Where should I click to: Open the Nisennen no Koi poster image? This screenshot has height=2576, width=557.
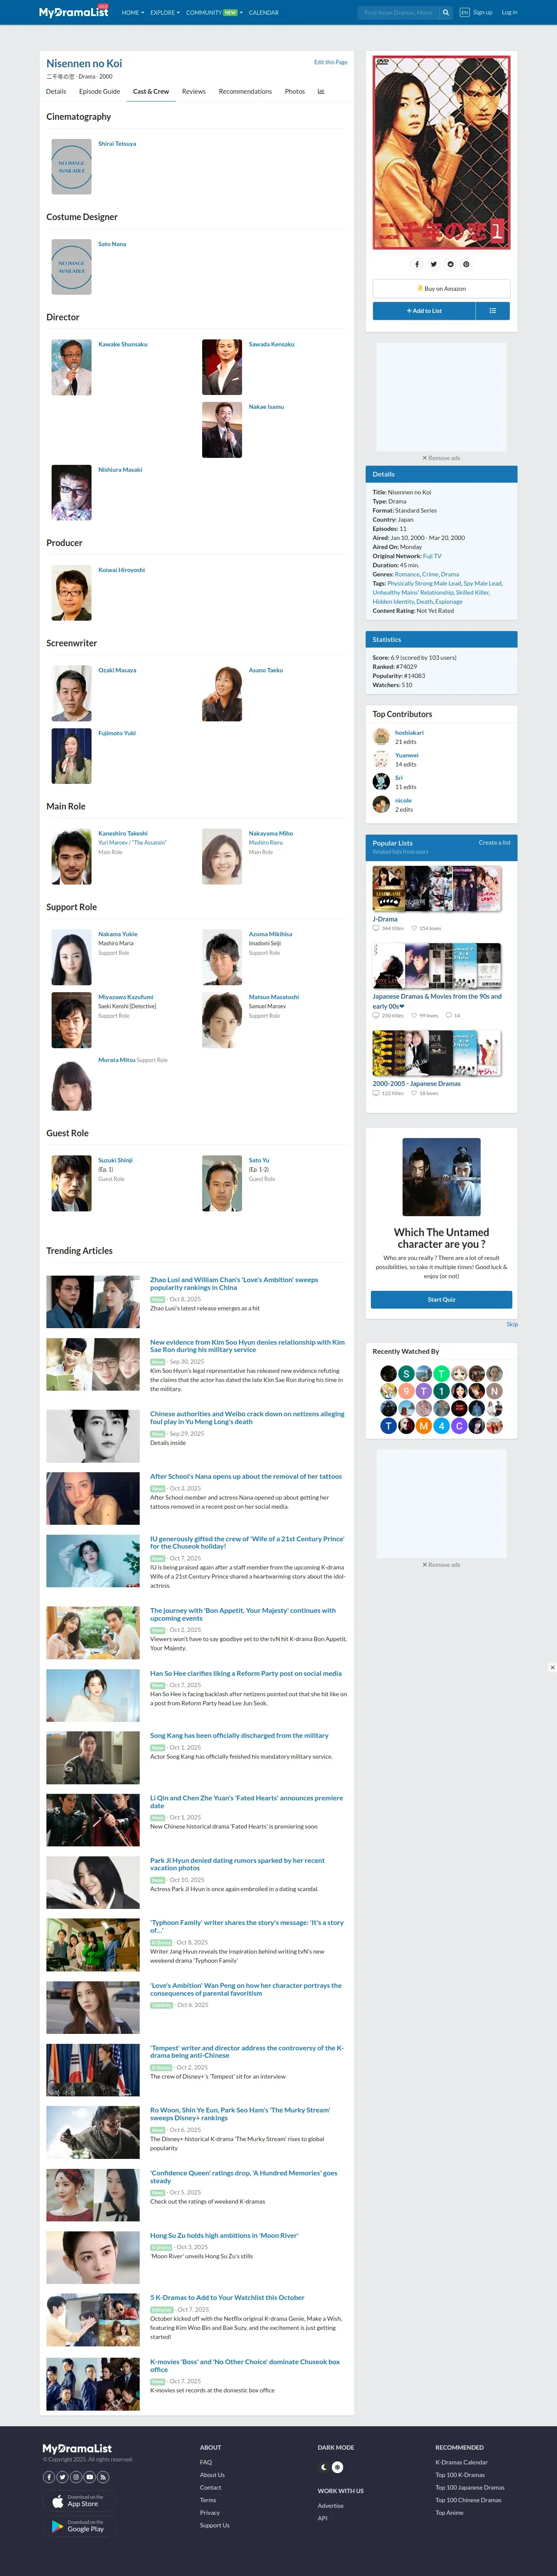441,152
